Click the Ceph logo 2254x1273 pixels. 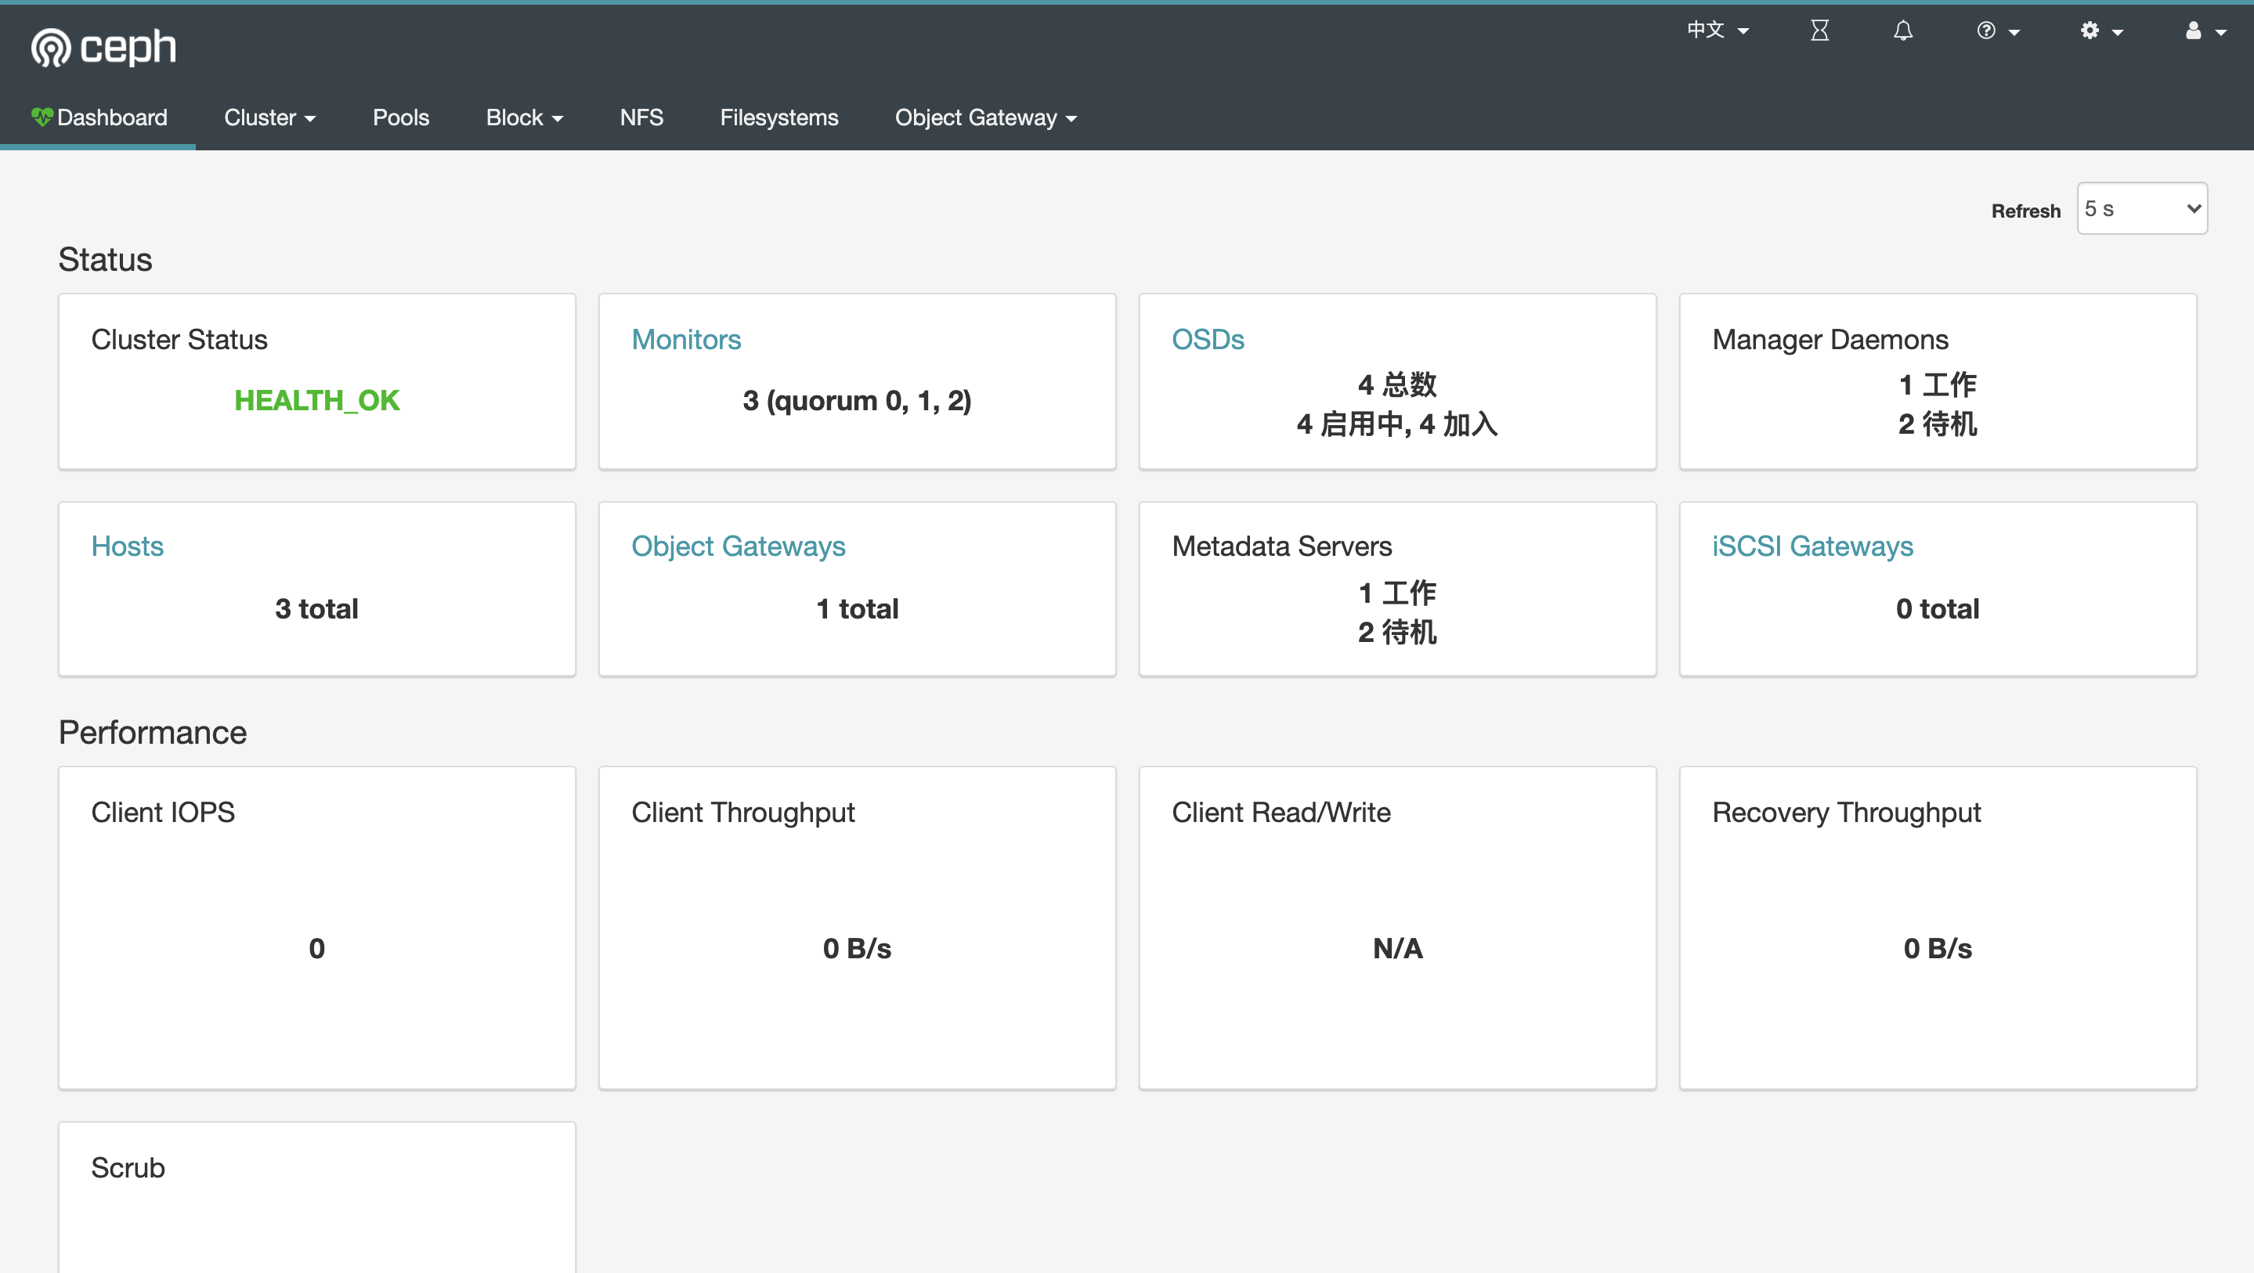pos(103,45)
